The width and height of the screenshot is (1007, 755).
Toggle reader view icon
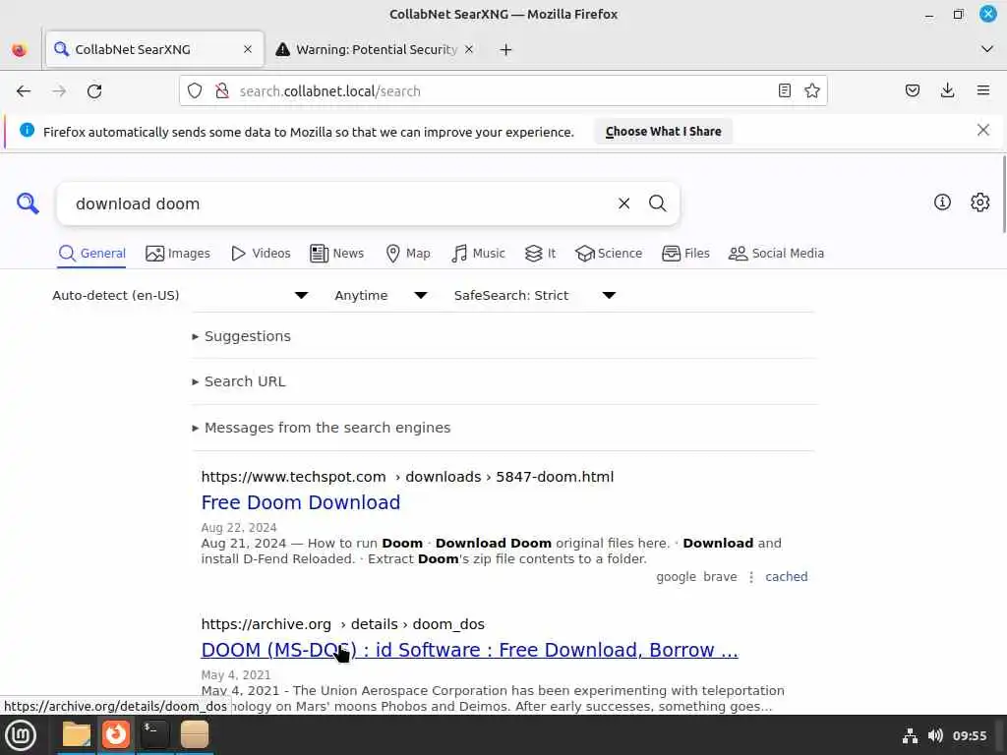coord(784,90)
